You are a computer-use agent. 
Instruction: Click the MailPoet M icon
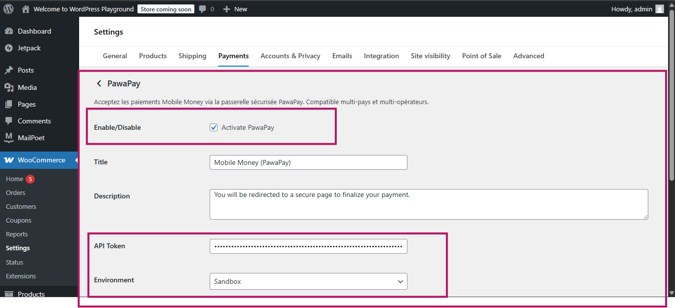(x=9, y=138)
